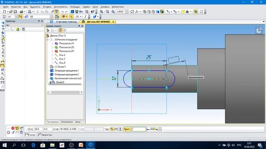Viewport: 266px width, 149px height.
Task: Open the Редактор menu
Action: click(16, 7)
